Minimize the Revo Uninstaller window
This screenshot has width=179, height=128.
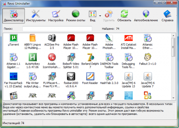[x=157, y=2]
